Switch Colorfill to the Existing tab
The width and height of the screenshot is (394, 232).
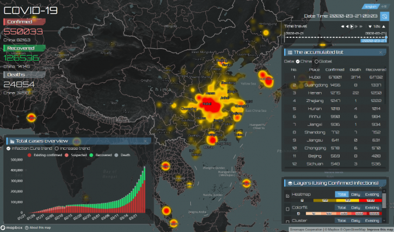pyautogui.click(x=372, y=208)
